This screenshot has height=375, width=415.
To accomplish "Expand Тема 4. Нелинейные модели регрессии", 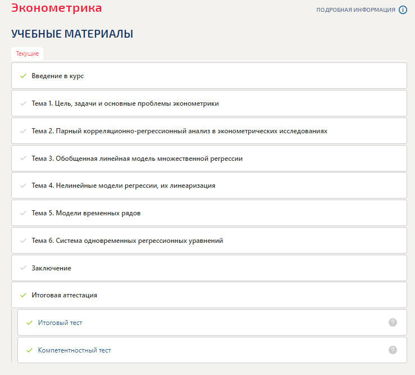I will tap(209, 186).
